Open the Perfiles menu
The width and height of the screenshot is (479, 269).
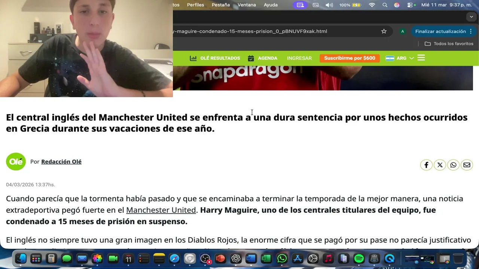click(x=195, y=5)
